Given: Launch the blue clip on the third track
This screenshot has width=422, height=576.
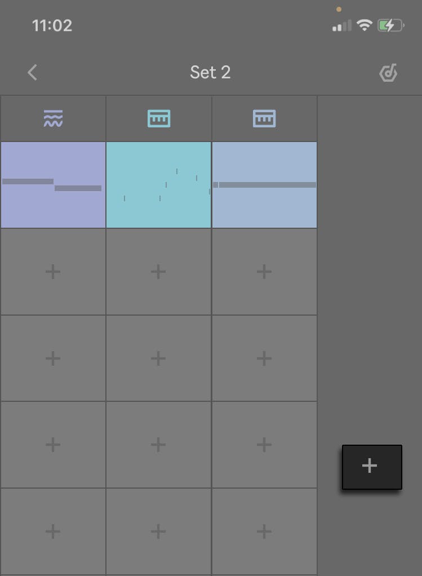Looking at the screenshot, I should coord(264,184).
